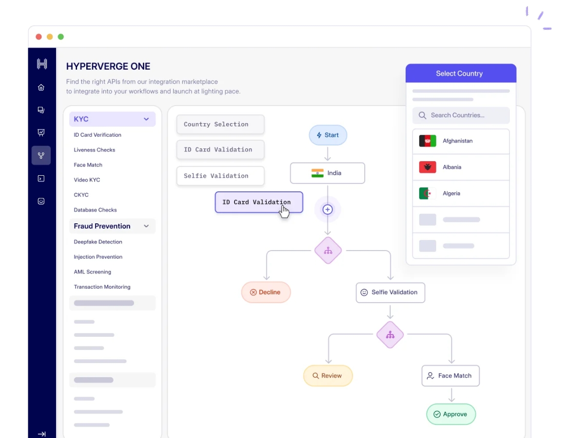This screenshot has width=585, height=438.
Task: Click the Afghanistan flag icon
Action: (x=428, y=141)
